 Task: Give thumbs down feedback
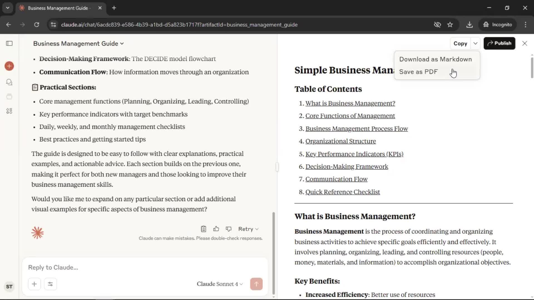coord(229,229)
